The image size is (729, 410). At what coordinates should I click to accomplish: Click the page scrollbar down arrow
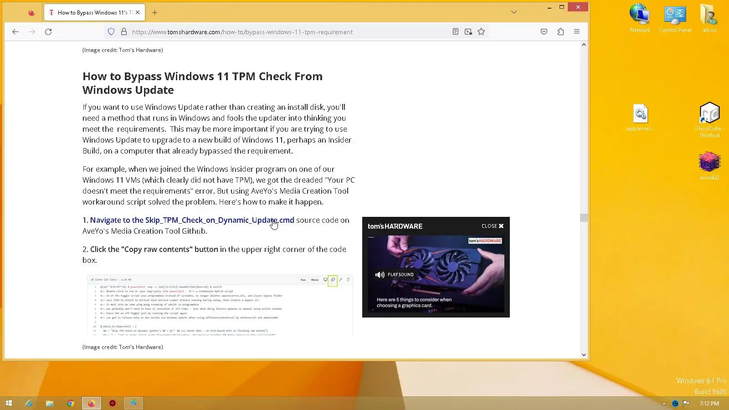(x=584, y=355)
